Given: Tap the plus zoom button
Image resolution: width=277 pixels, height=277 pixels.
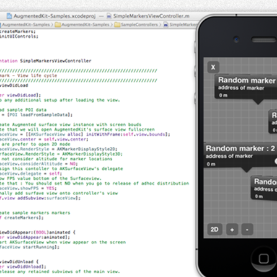Looking at the screenshot, I should coord(232,229).
